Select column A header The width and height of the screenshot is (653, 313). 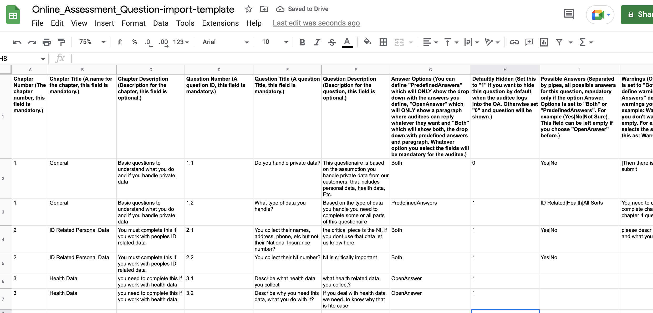click(30, 70)
